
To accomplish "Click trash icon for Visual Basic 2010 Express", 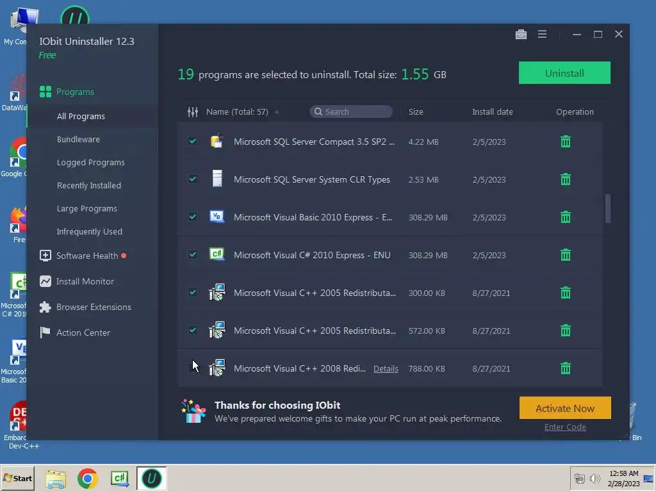I will point(565,217).
